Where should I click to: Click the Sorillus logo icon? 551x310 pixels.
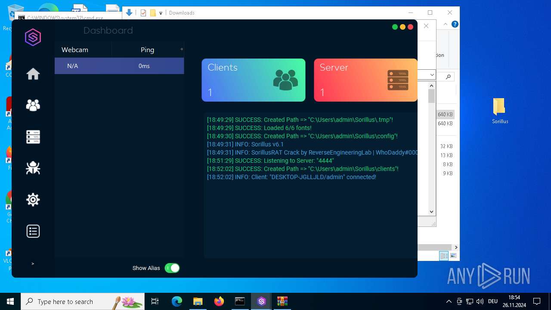(33, 37)
